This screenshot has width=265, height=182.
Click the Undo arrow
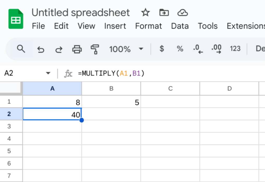pyautogui.click(x=40, y=49)
